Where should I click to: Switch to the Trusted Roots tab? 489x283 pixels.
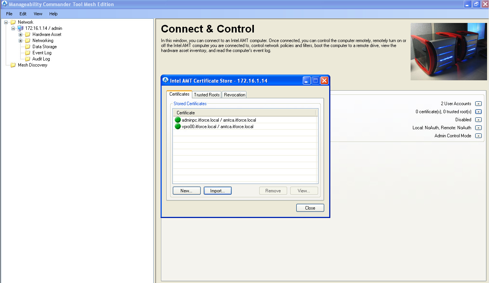tap(207, 95)
